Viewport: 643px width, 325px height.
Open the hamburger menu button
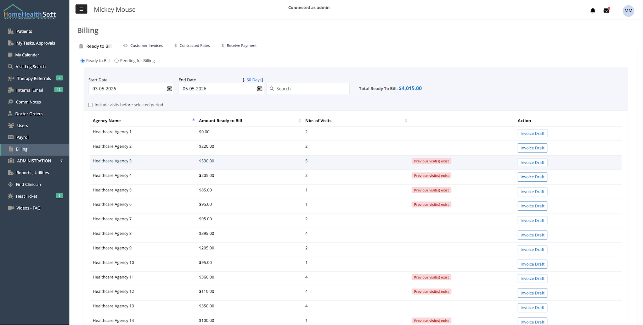81,9
